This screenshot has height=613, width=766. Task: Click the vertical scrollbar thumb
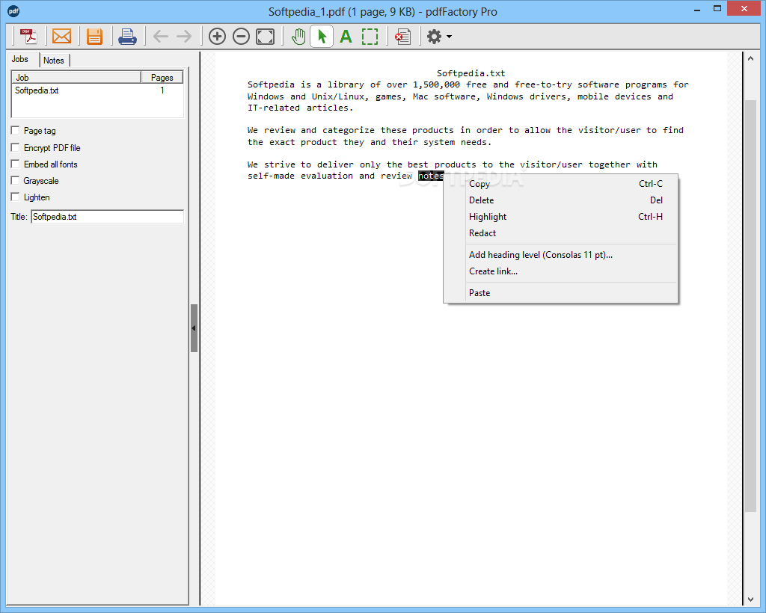(x=751, y=306)
